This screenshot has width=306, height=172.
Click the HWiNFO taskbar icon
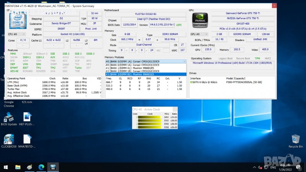point(53,167)
